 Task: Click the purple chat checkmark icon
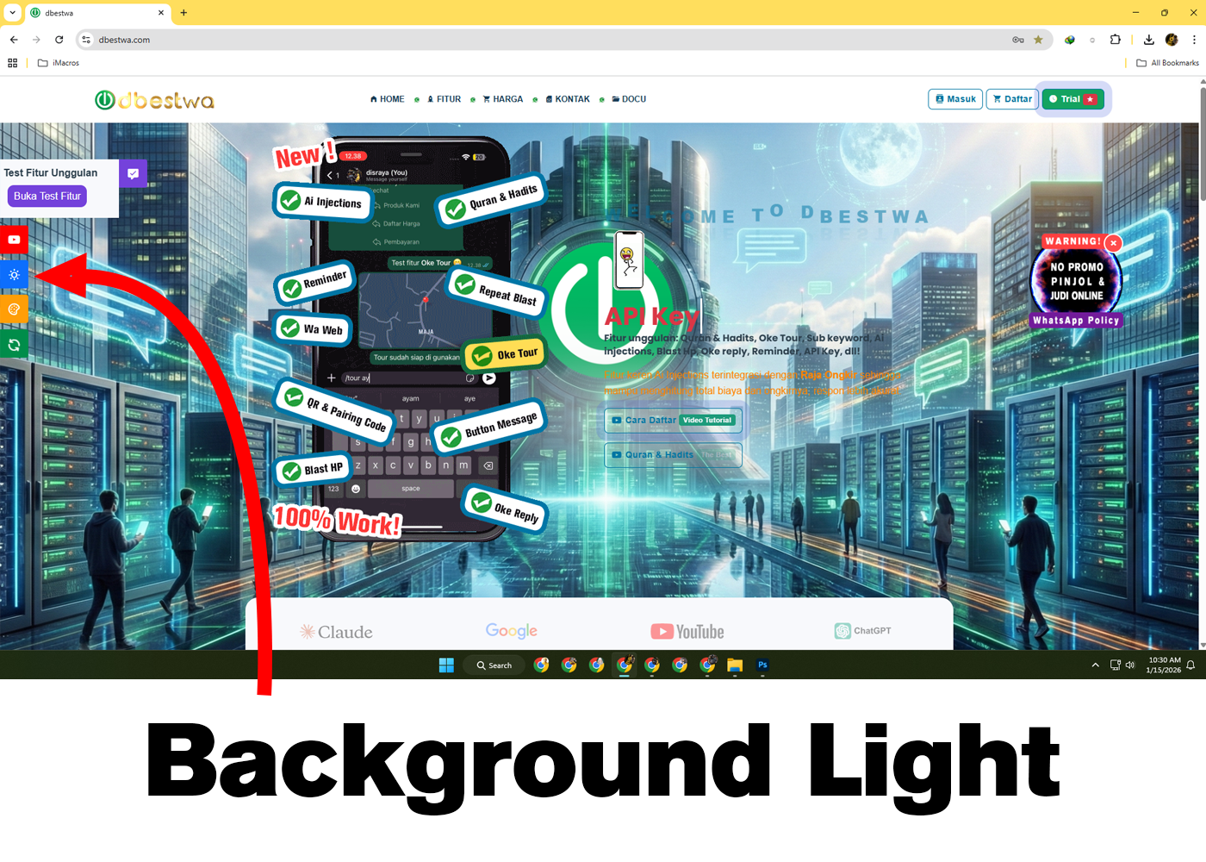coord(133,173)
